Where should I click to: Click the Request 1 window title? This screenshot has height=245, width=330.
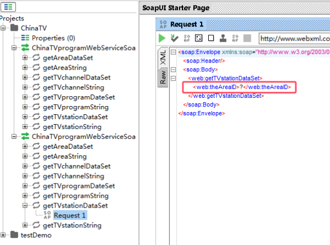tap(187, 24)
